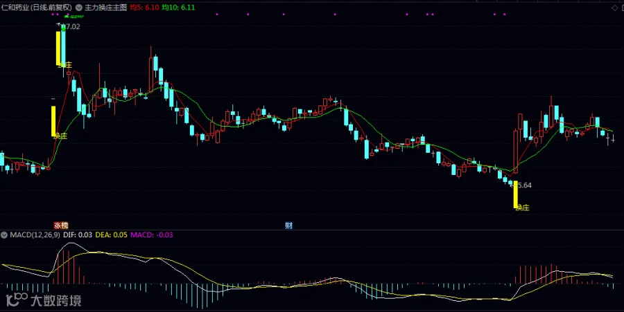Click the red 均5: 6.10 moving average label
624x312 pixels.
(145, 7)
